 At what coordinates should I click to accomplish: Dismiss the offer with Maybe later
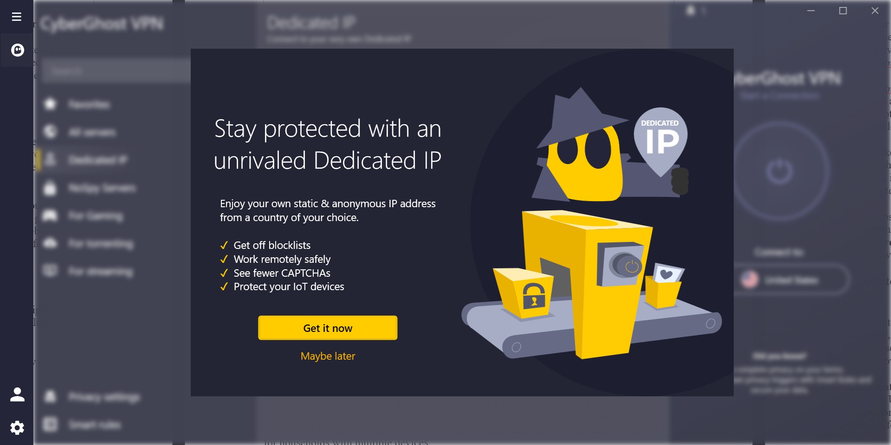[328, 356]
